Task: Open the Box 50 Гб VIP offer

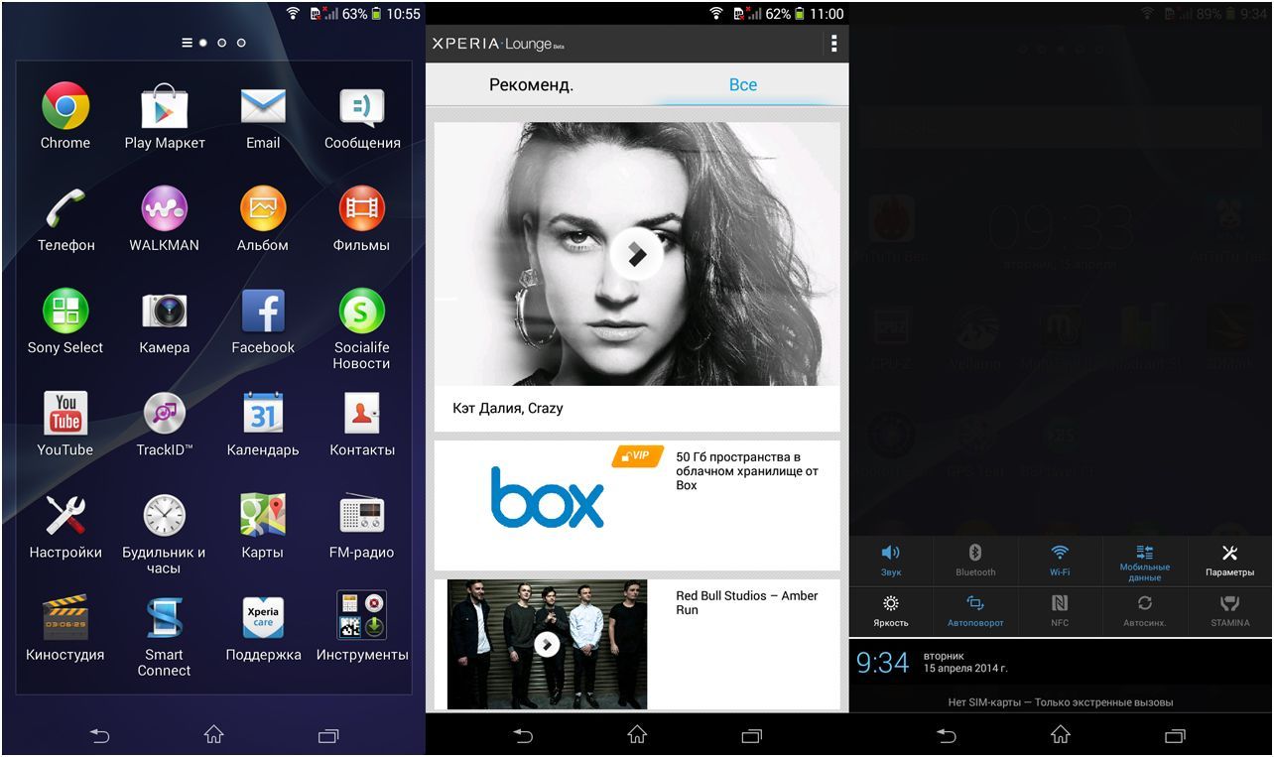Action: 635,496
